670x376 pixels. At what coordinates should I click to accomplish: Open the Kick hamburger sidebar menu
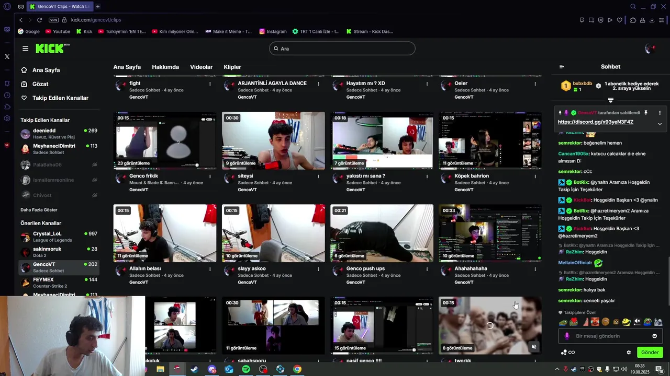pos(25,49)
